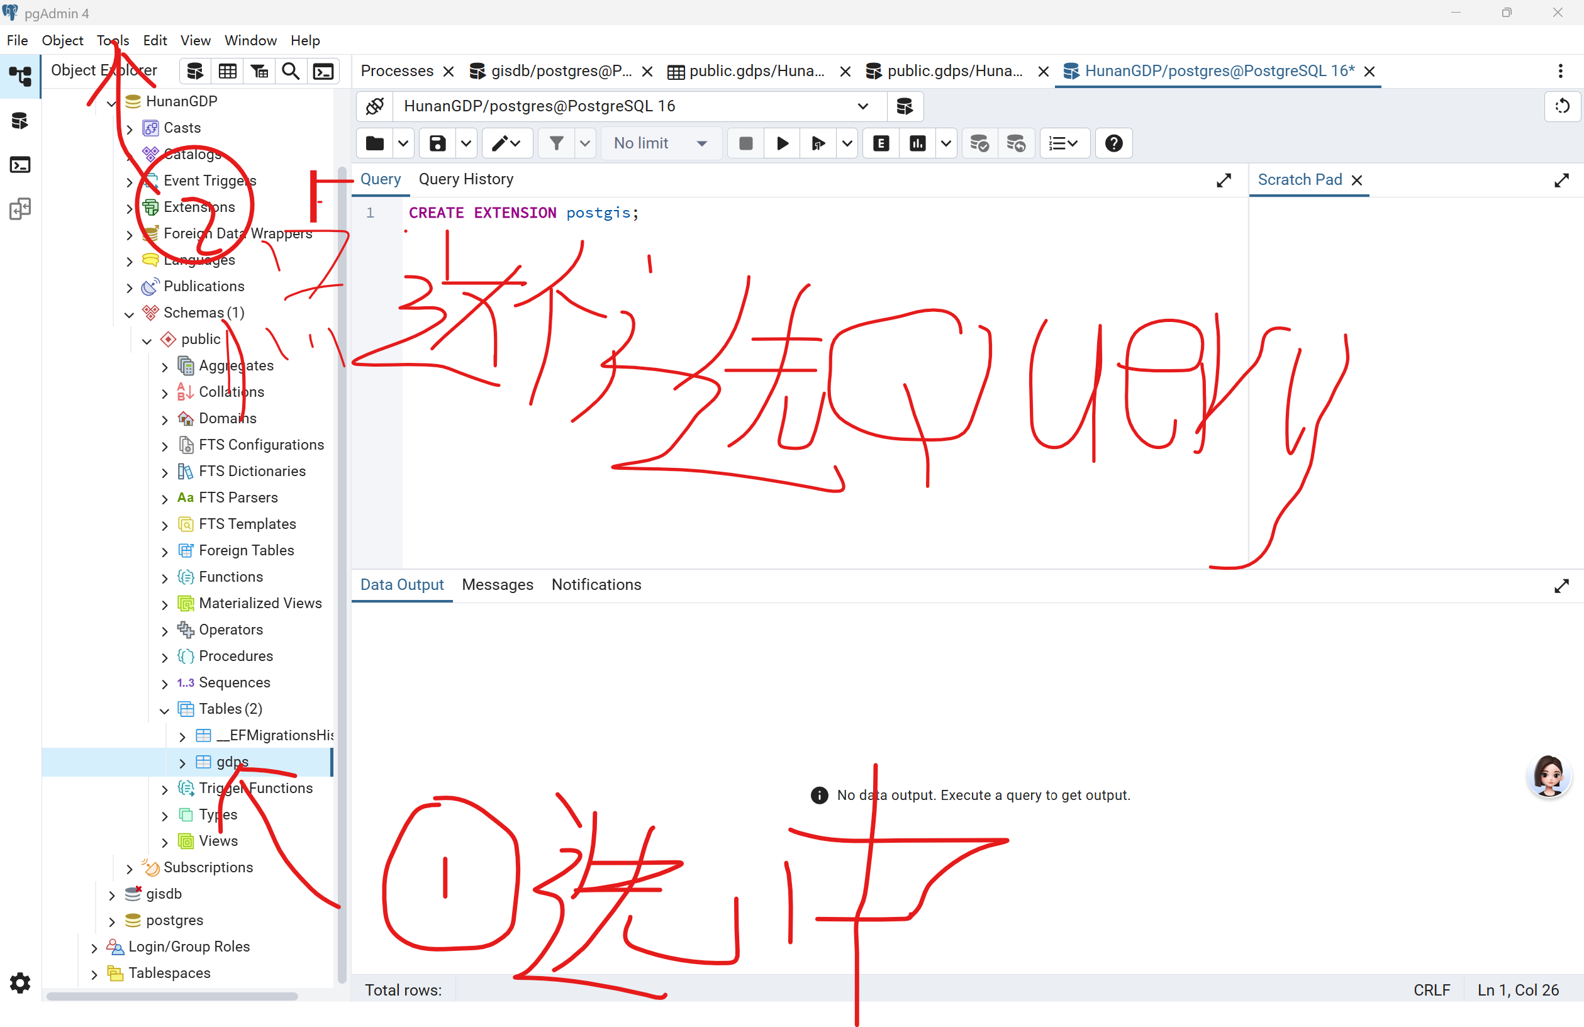Screen dimensions: 1584x1027
Task: Collapse the Schemas tree item
Action: 129,313
